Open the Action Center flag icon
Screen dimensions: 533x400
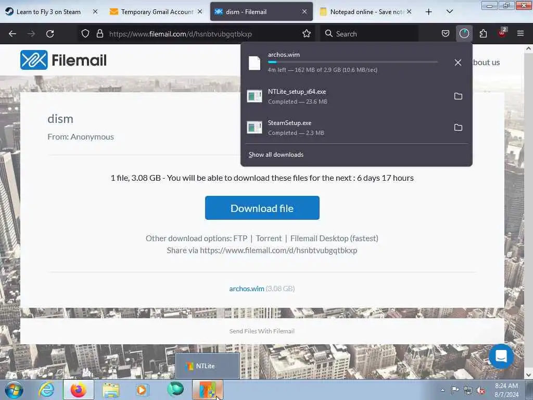455,390
